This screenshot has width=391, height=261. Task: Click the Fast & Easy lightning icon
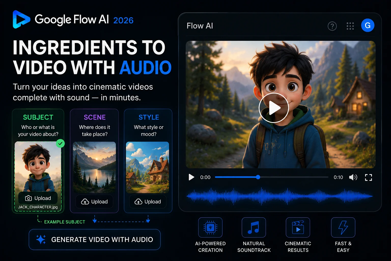[x=343, y=227]
